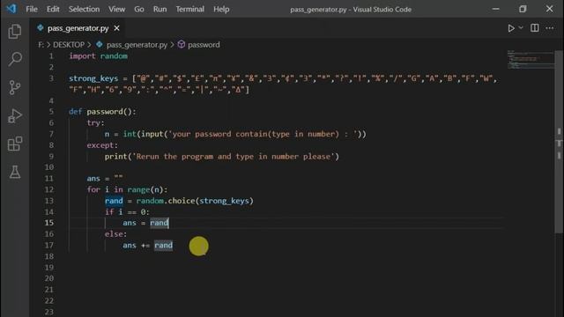Run Python file with play button
The image size is (564, 317).
[x=511, y=28]
